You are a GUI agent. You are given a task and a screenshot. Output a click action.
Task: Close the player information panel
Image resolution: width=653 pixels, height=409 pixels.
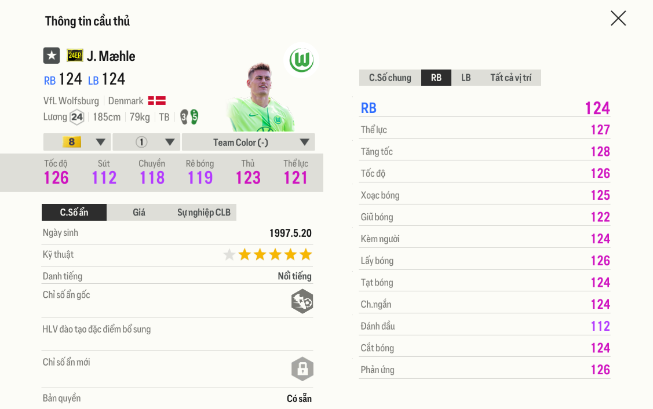pyautogui.click(x=618, y=19)
